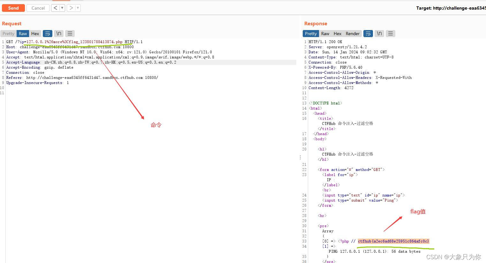Click the HTTP/1.1 200 OK status line
The width and height of the screenshot is (486, 263).
click(x=325, y=42)
